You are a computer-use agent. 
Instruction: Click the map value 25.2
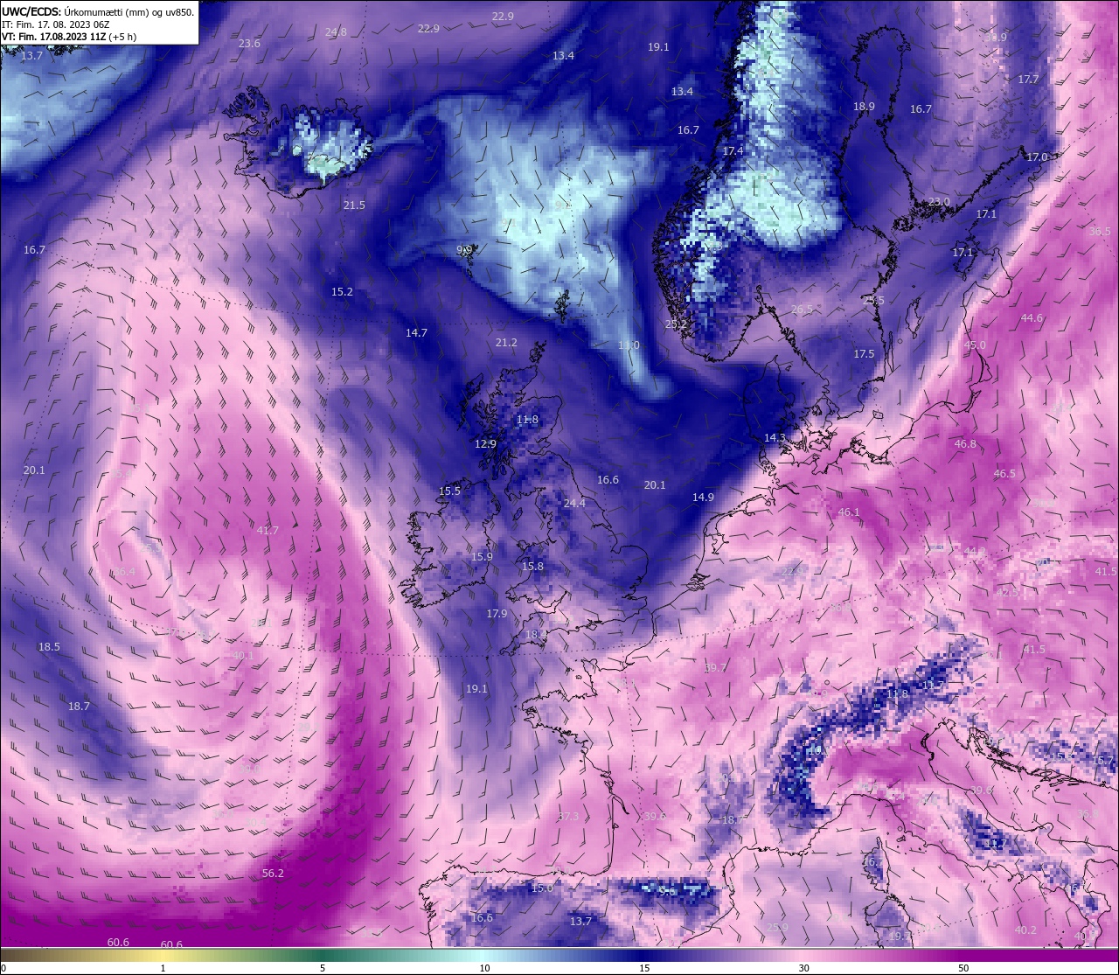(676, 324)
